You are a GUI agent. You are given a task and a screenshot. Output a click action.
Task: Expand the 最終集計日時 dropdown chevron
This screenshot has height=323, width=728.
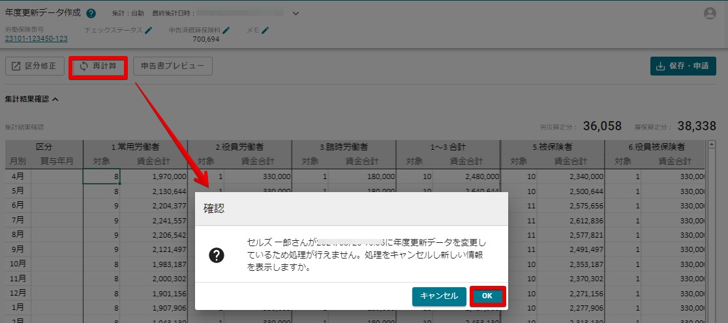tap(296, 14)
